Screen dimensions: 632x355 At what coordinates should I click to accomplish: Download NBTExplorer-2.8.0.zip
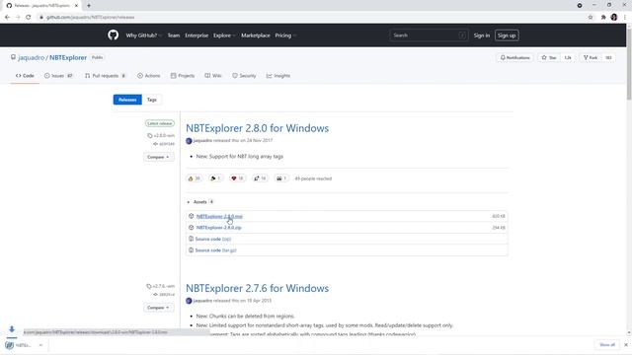[x=218, y=228]
